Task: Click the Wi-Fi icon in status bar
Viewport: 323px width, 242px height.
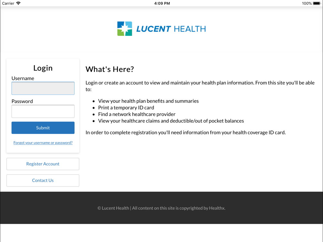Action: click(x=18, y=3)
